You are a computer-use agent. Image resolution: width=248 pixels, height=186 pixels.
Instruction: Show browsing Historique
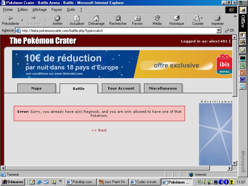[x=176, y=19]
